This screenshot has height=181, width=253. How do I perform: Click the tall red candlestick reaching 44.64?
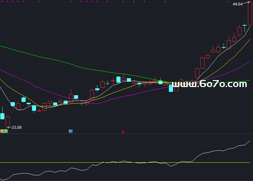click(250, 14)
